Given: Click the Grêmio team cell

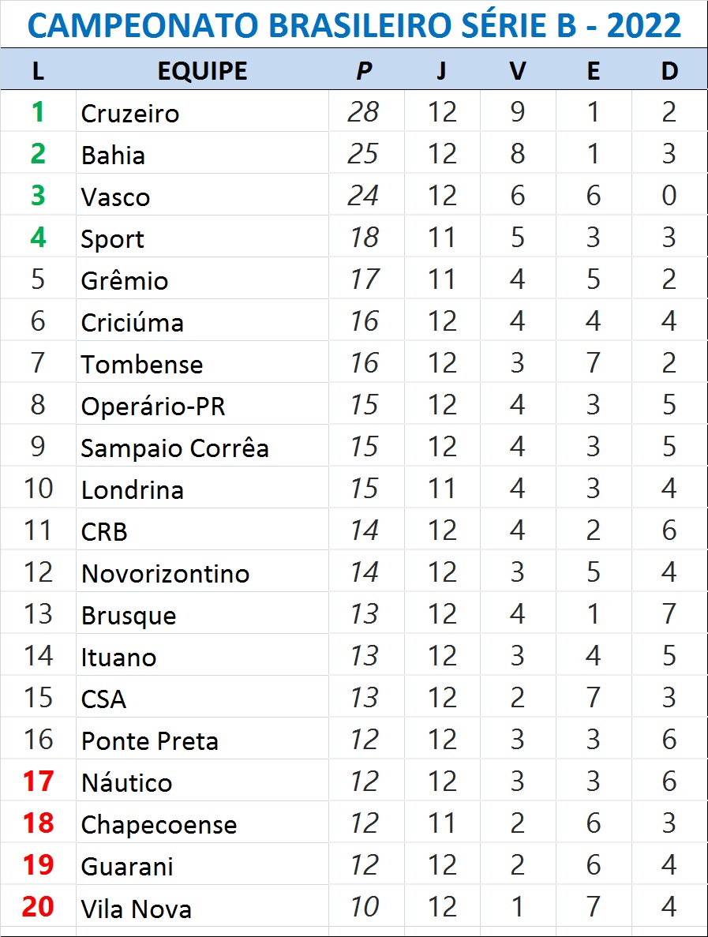Looking at the screenshot, I should (x=125, y=281).
